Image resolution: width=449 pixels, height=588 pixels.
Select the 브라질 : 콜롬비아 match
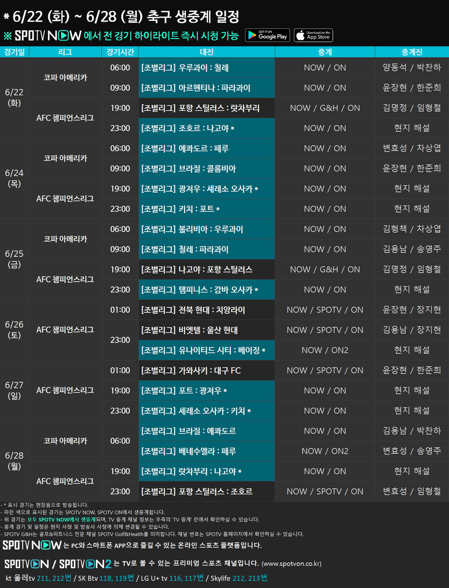[207, 169]
